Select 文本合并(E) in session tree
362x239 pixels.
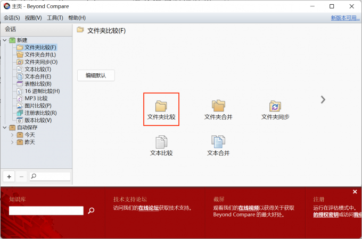click(38, 76)
